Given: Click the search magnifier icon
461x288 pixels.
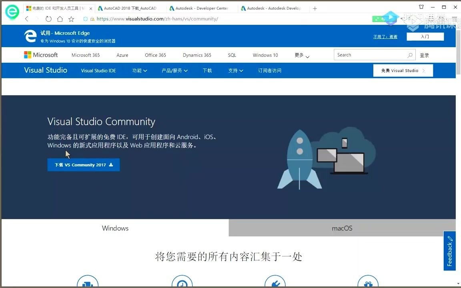Looking at the screenshot, I should pyautogui.click(x=410, y=55).
